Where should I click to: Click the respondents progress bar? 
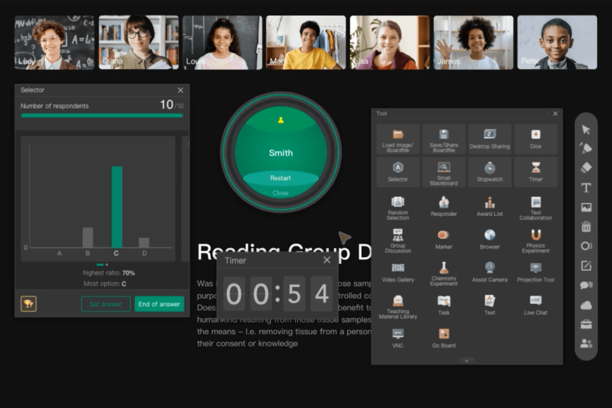tap(102, 116)
